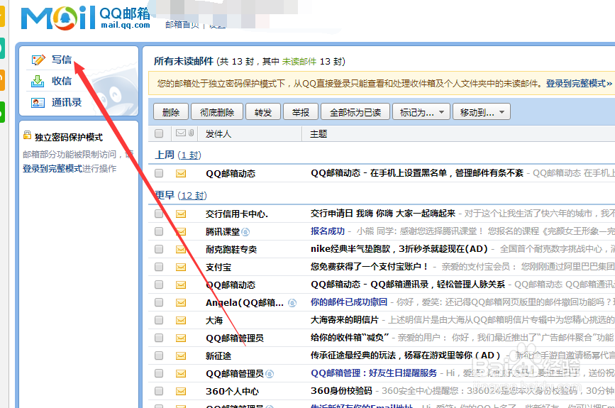The image size is (615, 408).
Task: Tick the select-all checkbox in header
Action: (159, 133)
